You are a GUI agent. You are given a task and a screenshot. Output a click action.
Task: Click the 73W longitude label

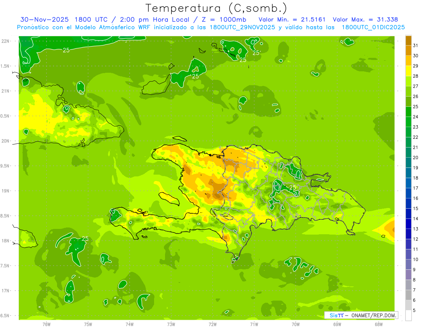point(171,324)
